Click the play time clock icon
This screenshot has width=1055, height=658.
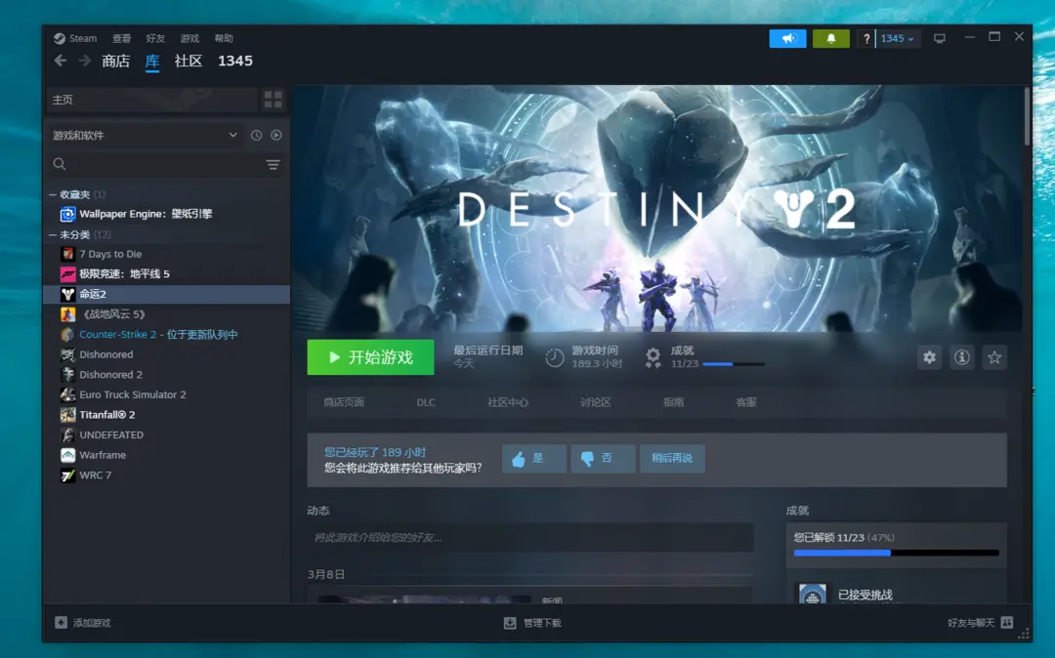[555, 357]
